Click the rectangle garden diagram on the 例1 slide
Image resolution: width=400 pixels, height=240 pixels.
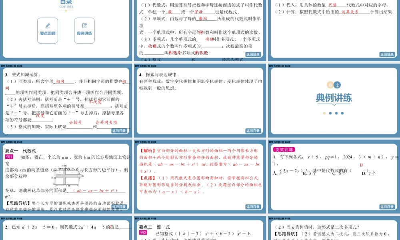click(67, 176)
